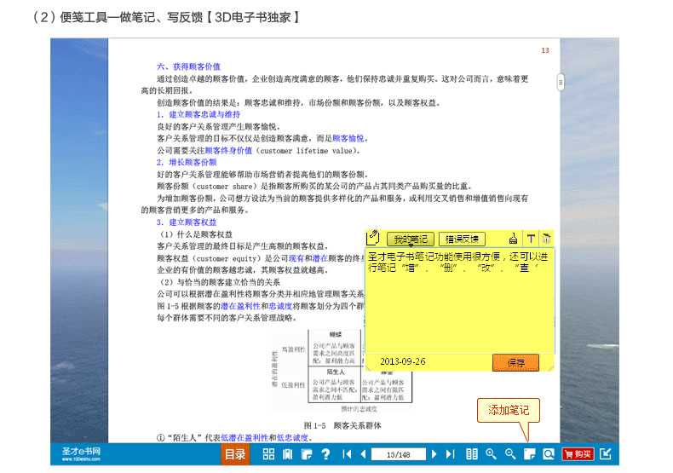This screenshot has width=673, height=473.
Task: Click the help question mark icon
Action: (x=325, y=454)
